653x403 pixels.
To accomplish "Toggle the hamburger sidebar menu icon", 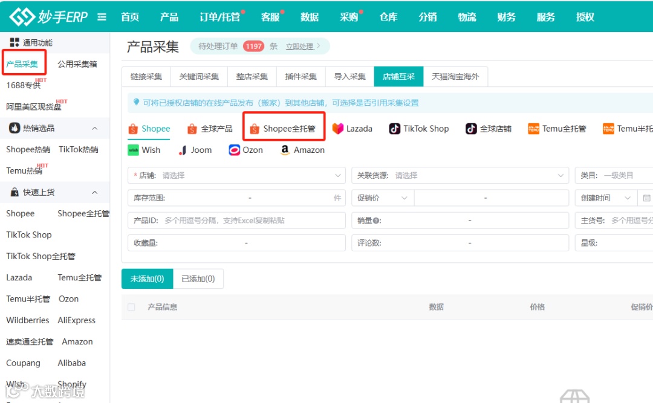I will tap(102, 17).
